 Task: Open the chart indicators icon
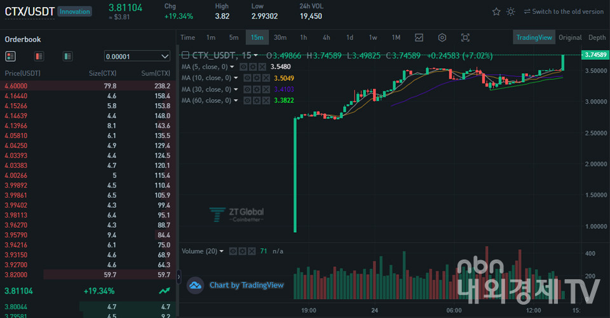(x=419, y=38)
